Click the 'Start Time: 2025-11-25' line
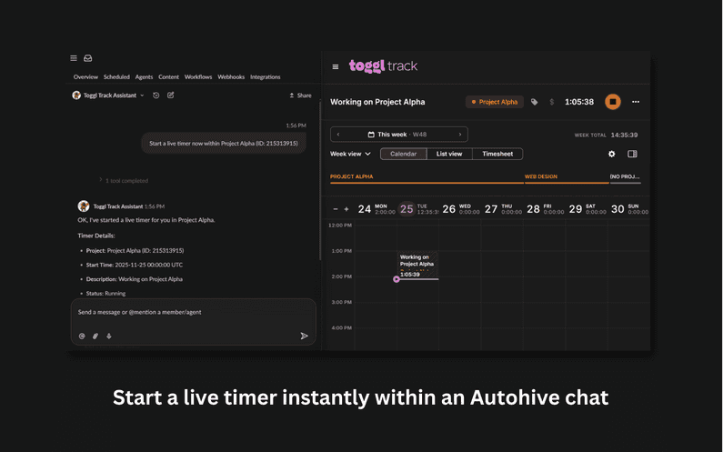The height and width of the screenshot is (452, 723). 135,266
